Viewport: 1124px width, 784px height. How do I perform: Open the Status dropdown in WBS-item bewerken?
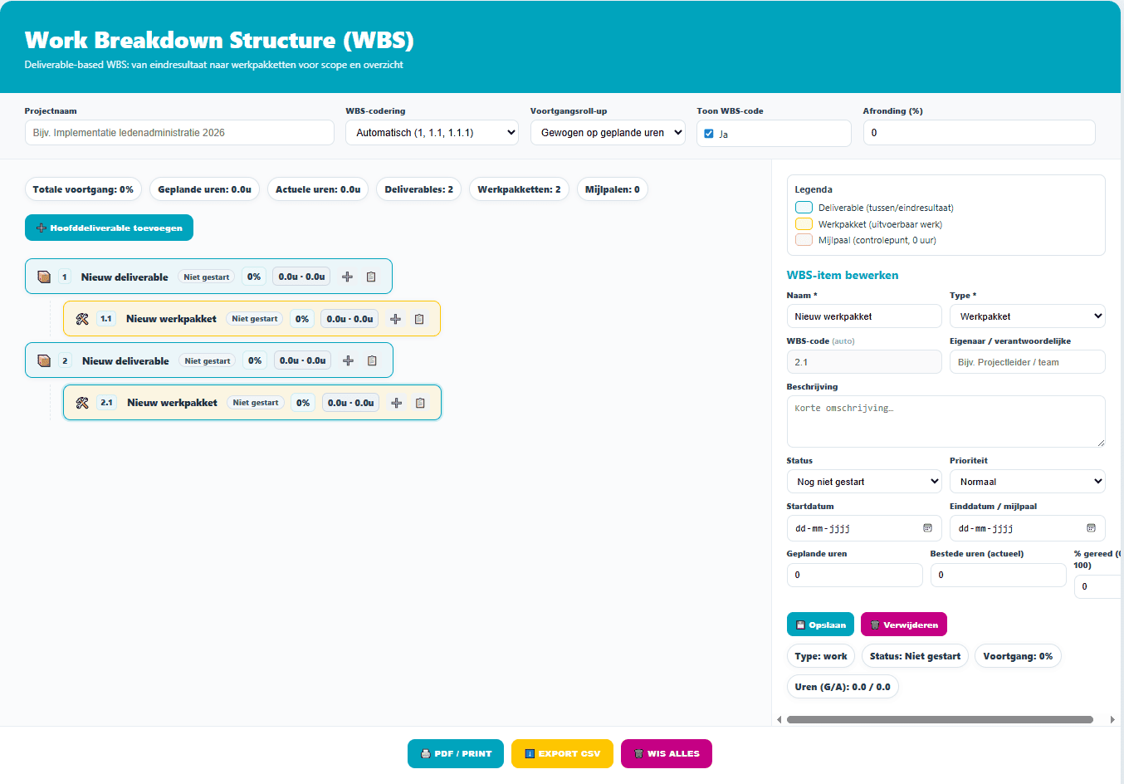[863, 481]
